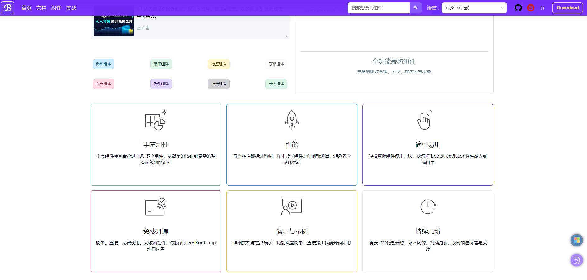Click the purple floating widget icon bottom right
Screen dimensions: 587x280
click(x=577, y=260)
